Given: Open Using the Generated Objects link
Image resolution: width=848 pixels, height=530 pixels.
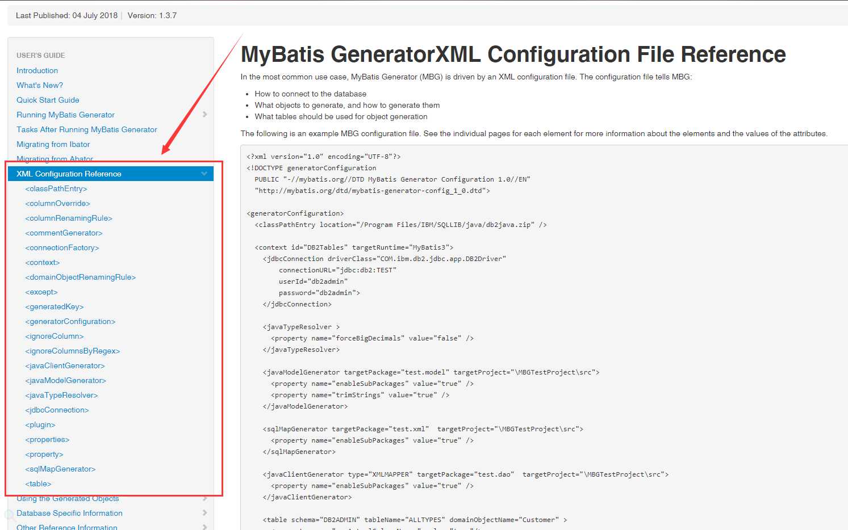Looking at the screenshot, I should [68, 498].
